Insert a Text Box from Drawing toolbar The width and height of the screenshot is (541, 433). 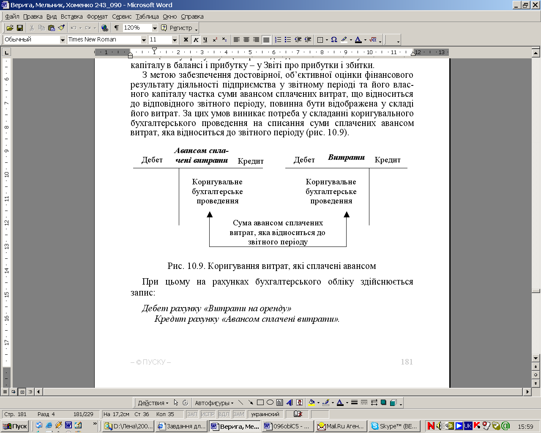(x=280, y=403)
